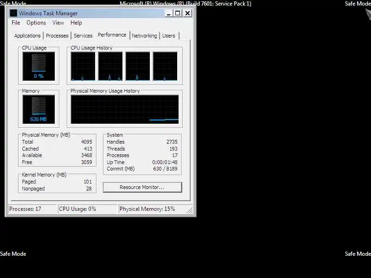Switch to the Processes tab

pos(57,36)
